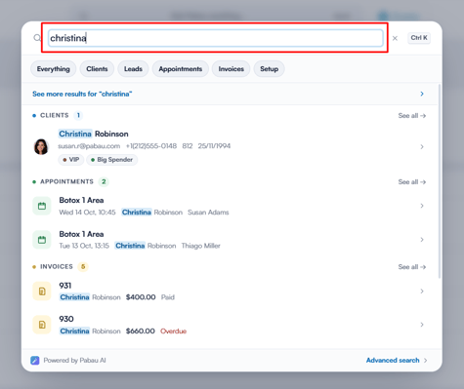This screenshot has width=464, height=389.
Task: Select the Clients filter tab
Action: tap(97, 69)
